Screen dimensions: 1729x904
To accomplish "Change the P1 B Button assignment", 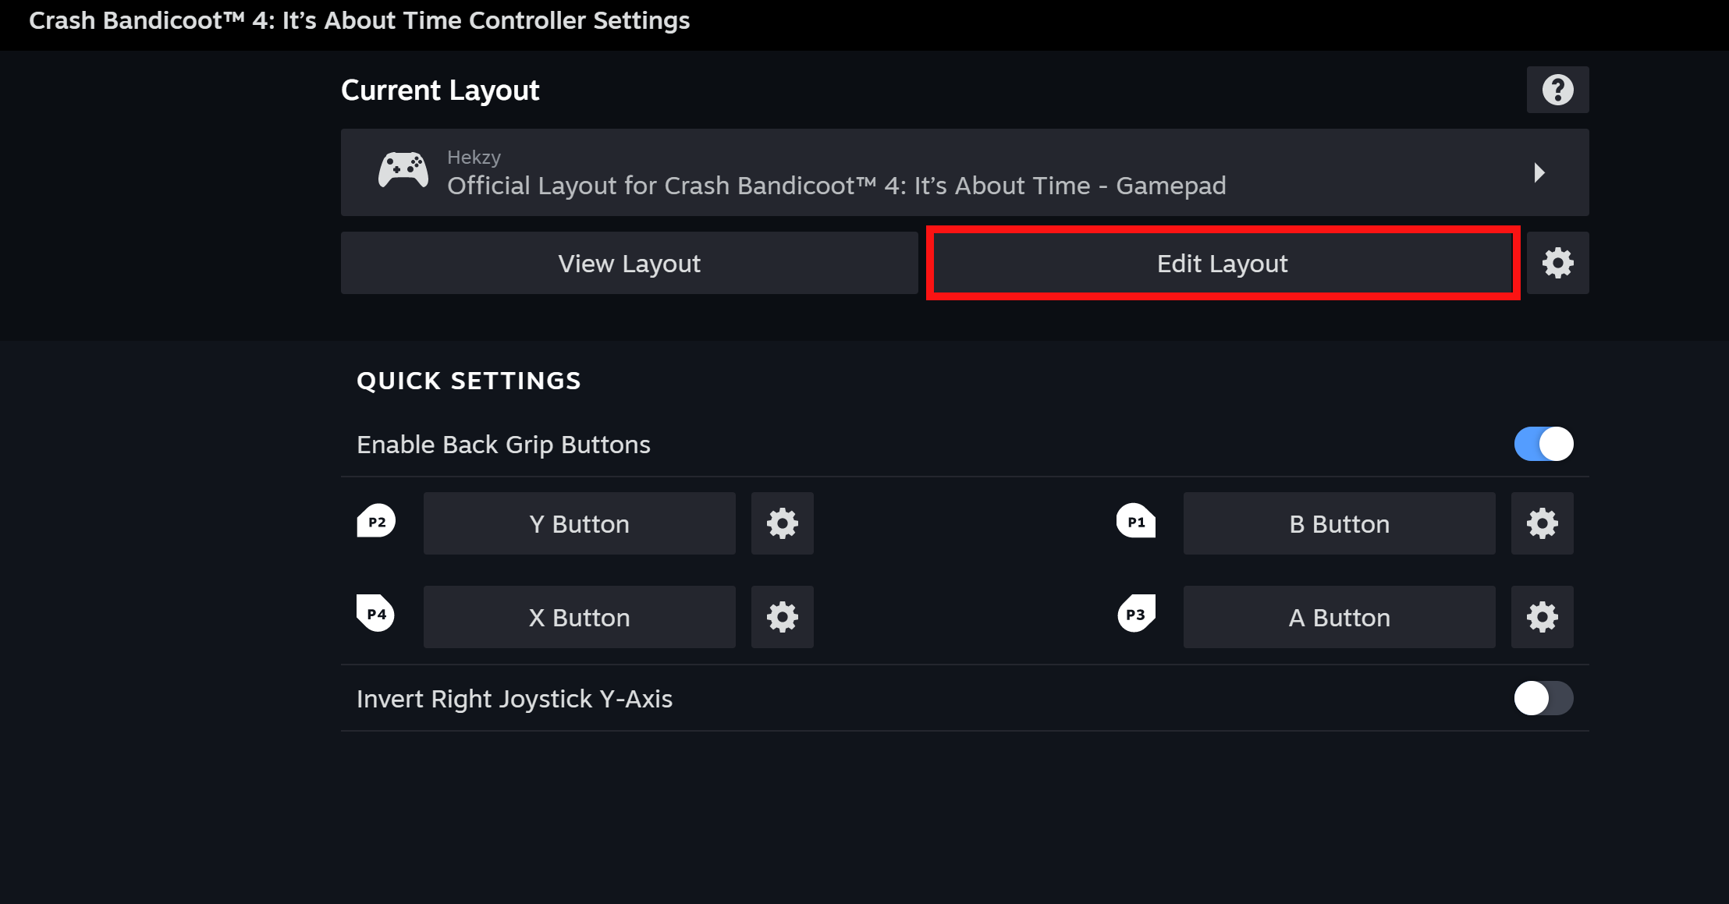I will (x=1339, y=523).
